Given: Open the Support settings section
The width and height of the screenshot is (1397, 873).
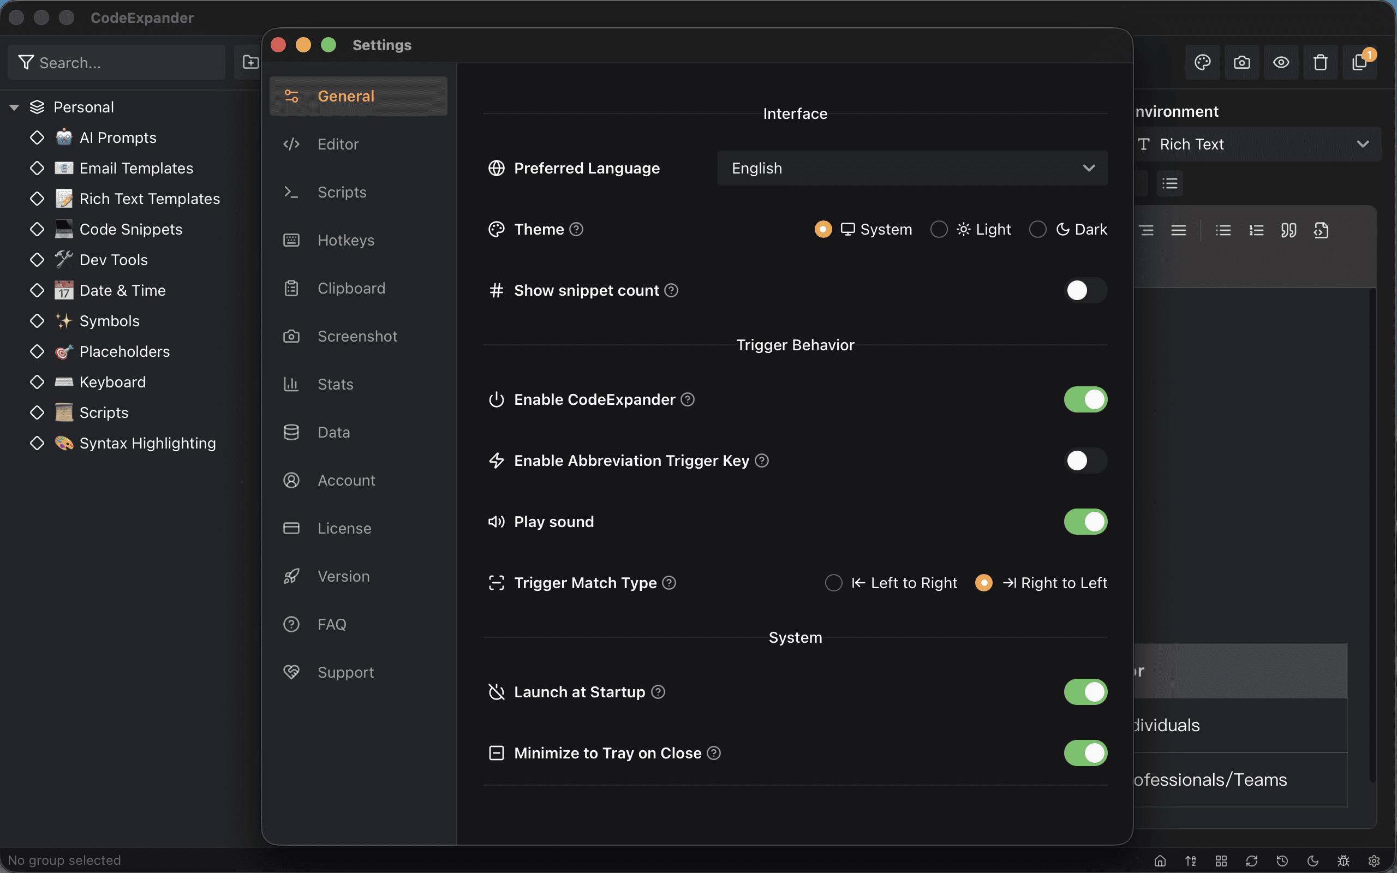Looking at the screenshot, I should coord(345,672).
